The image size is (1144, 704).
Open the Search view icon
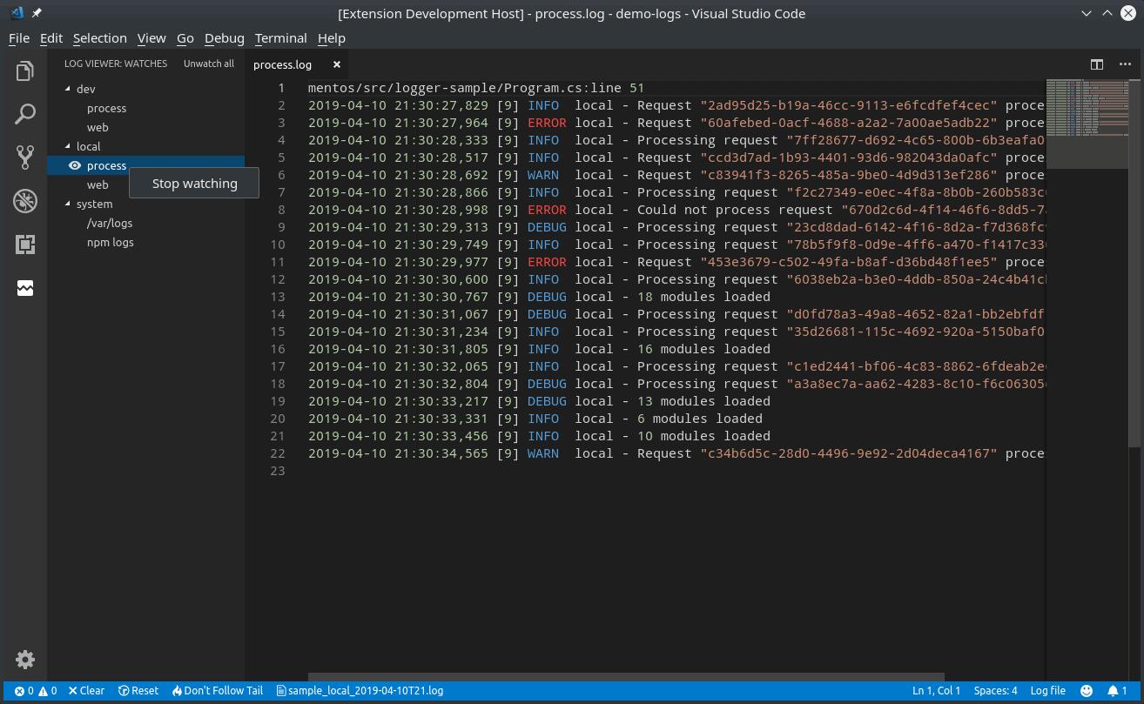click(x=25, y=114)
